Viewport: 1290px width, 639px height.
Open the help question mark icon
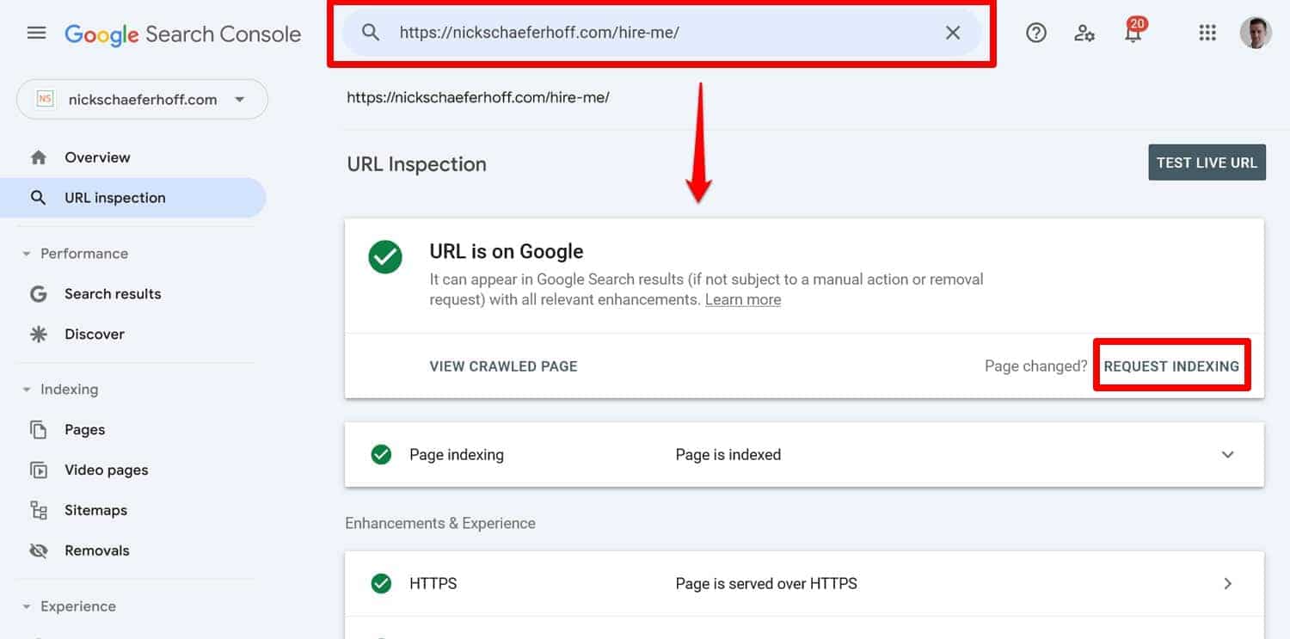point(1035,33)
